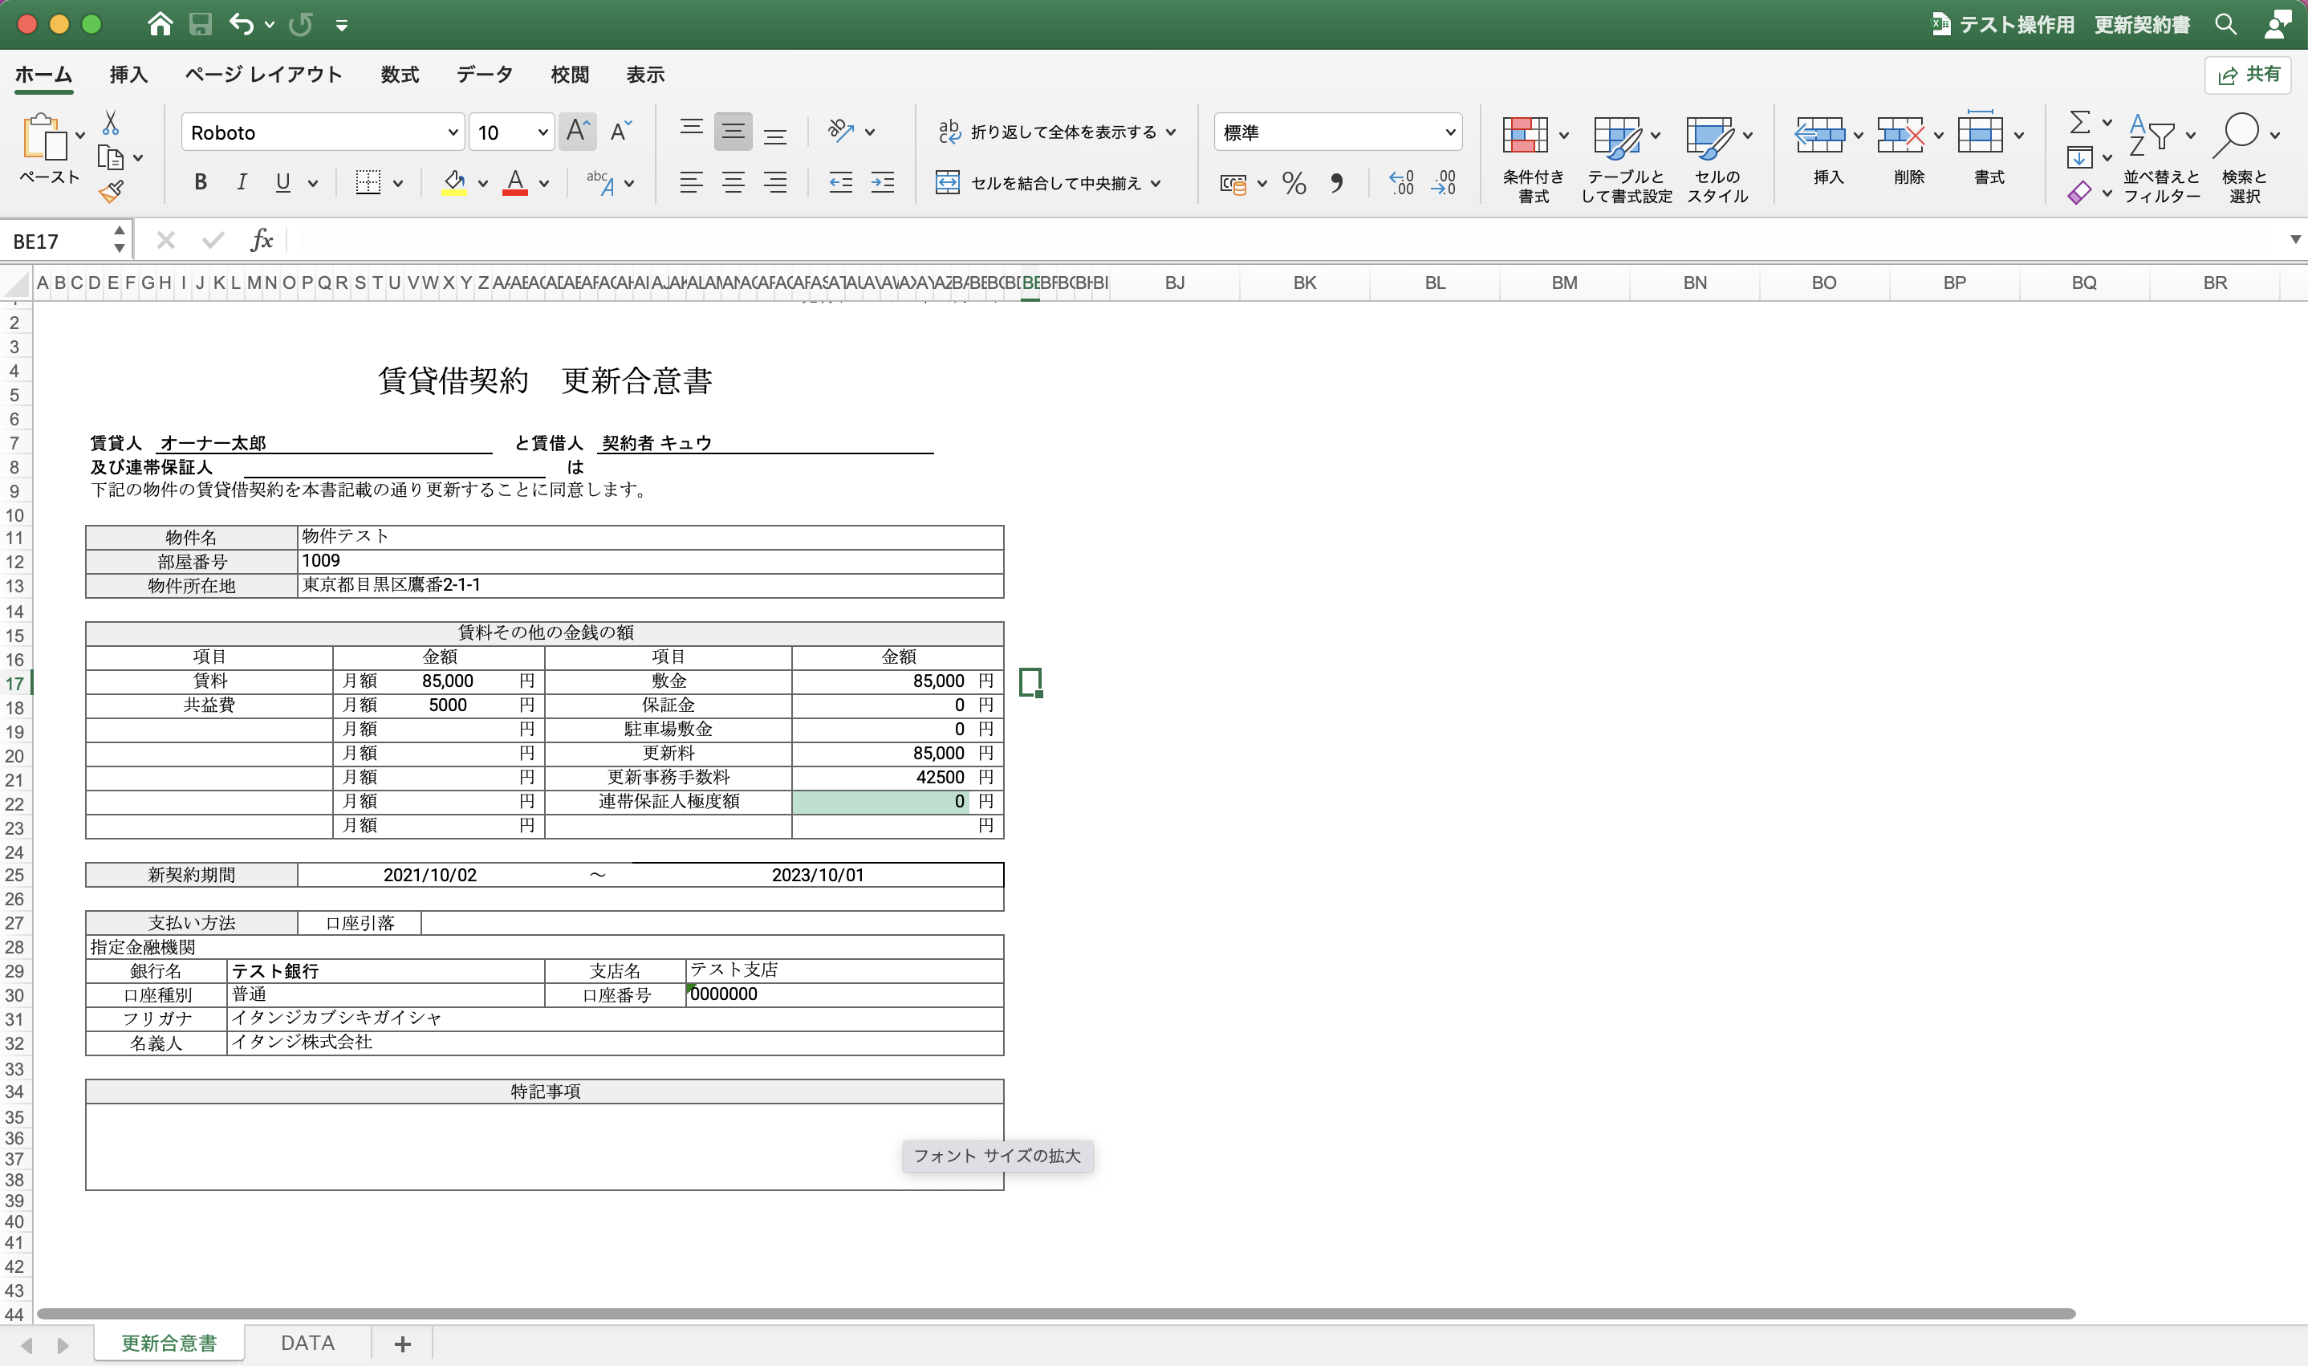Click the Home icon in title bar

(161, 24)
